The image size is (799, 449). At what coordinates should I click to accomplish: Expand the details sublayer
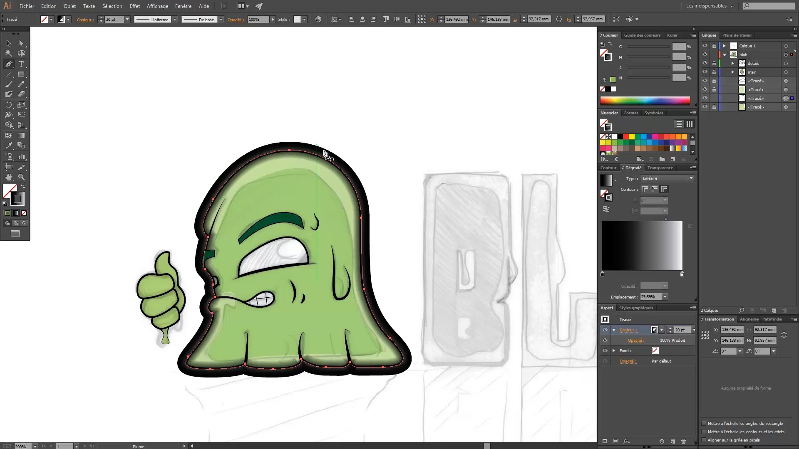[x=733, y=64]
